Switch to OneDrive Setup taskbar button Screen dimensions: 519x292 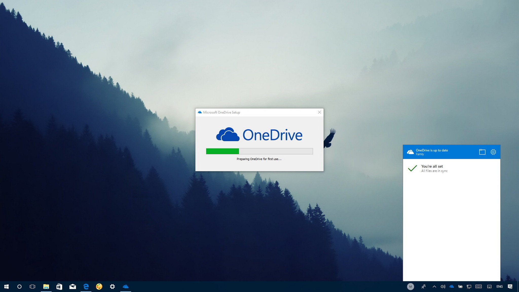[126, 286]
